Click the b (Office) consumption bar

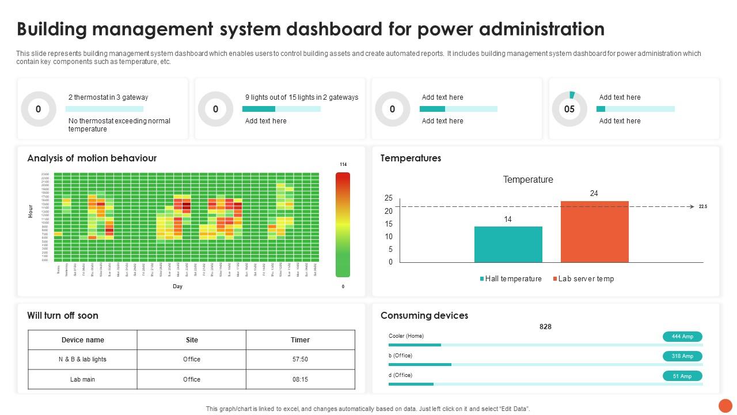545,364
